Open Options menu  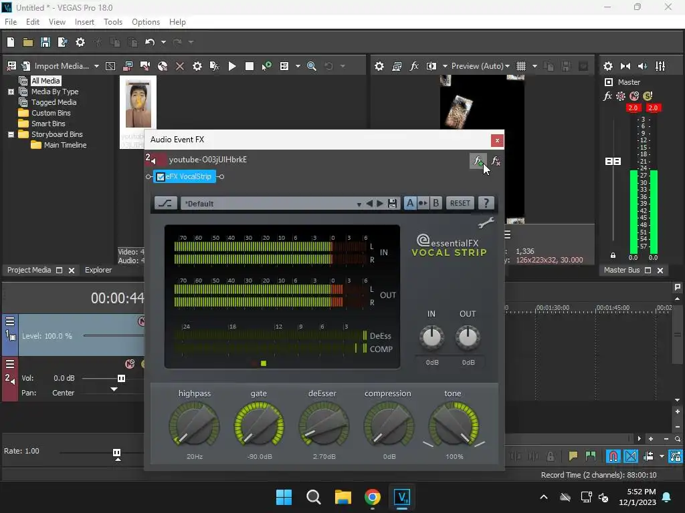click(x=146, y=22)
